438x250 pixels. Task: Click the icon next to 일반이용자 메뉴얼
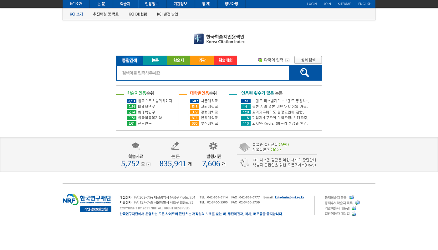(x=354, y=214)
